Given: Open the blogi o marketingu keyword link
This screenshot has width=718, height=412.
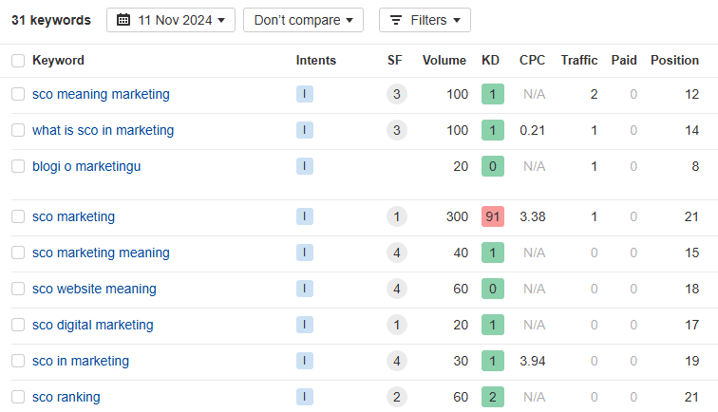Looking at the screenshot, I should tap(86, 166).
